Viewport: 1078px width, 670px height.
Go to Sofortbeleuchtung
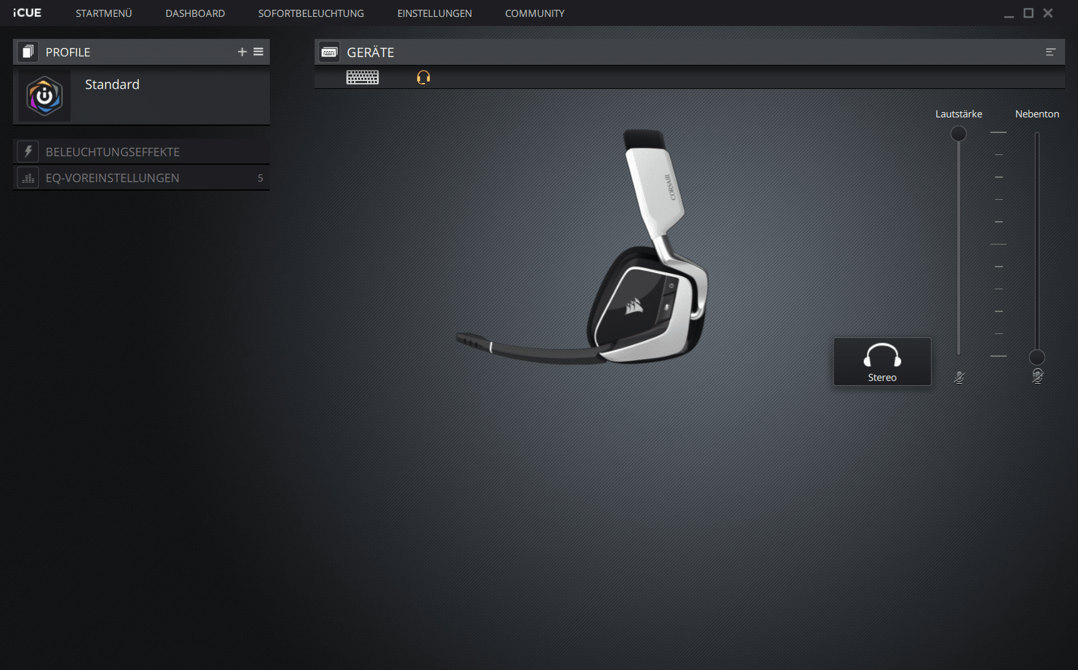[311, 13]
